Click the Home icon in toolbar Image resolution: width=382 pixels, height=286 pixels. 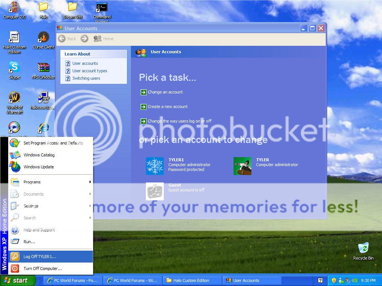98,38
